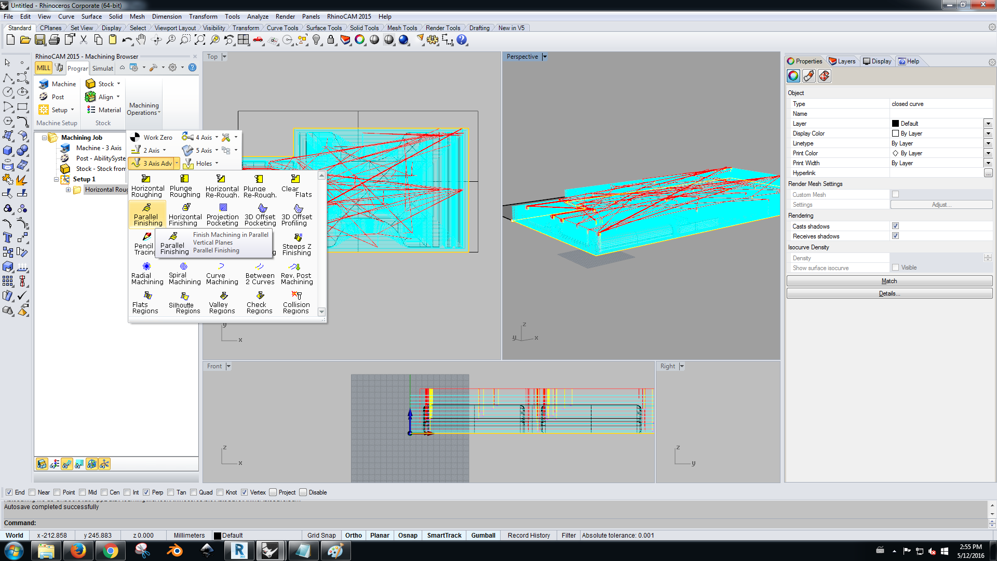
Task: Click the Match button
Action: [889, 281]
